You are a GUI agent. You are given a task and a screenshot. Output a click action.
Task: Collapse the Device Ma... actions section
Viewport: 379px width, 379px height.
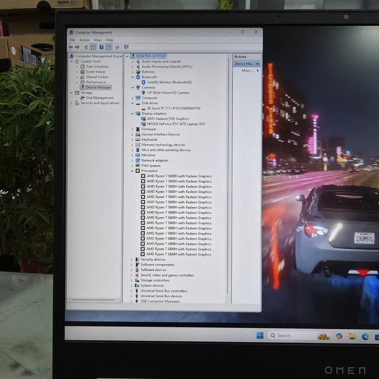(x=257, y=64)
